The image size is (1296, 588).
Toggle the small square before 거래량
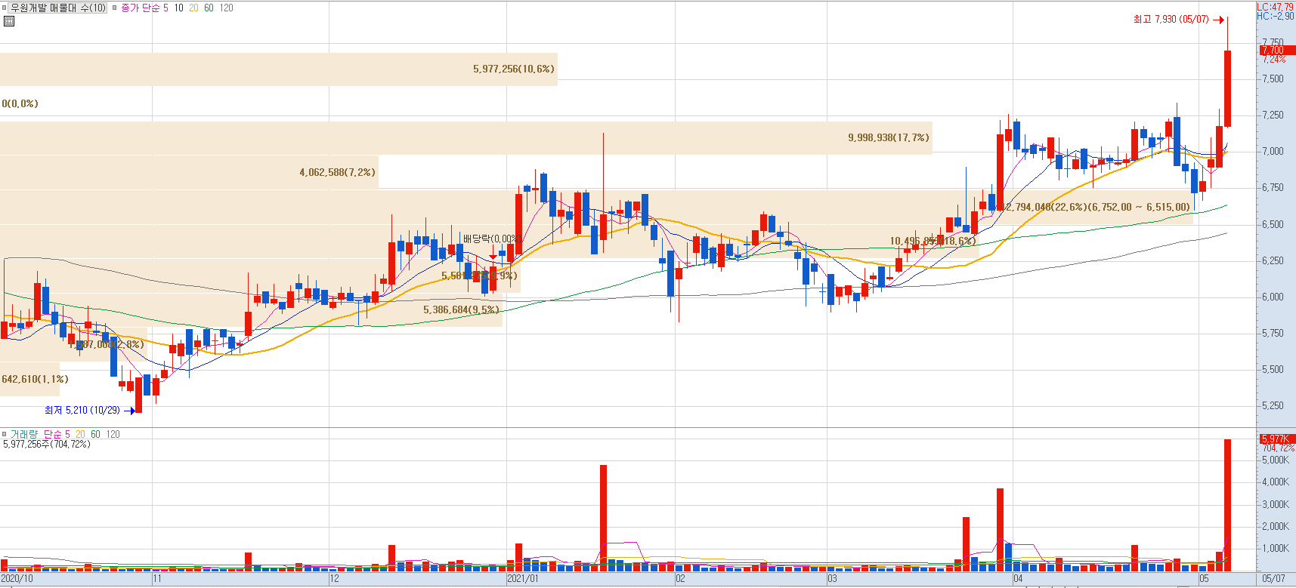pyautogui.click(x=5, y=434)
